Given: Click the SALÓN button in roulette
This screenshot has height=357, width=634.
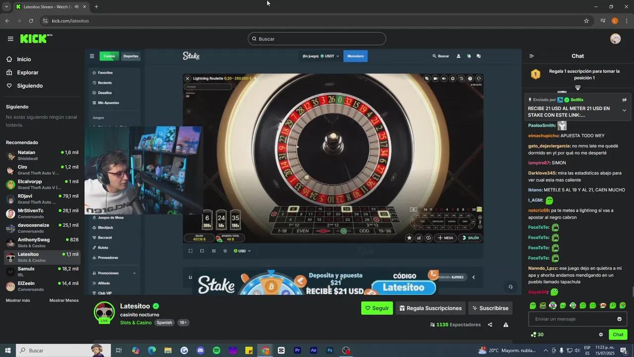Looking at the screenshot, I should tap(470, 238).
